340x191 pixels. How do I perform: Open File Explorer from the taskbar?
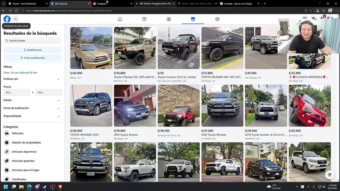[x=21, y=187]
